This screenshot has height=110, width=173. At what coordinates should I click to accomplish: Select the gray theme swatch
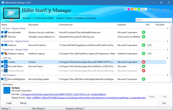coord(142,9)
